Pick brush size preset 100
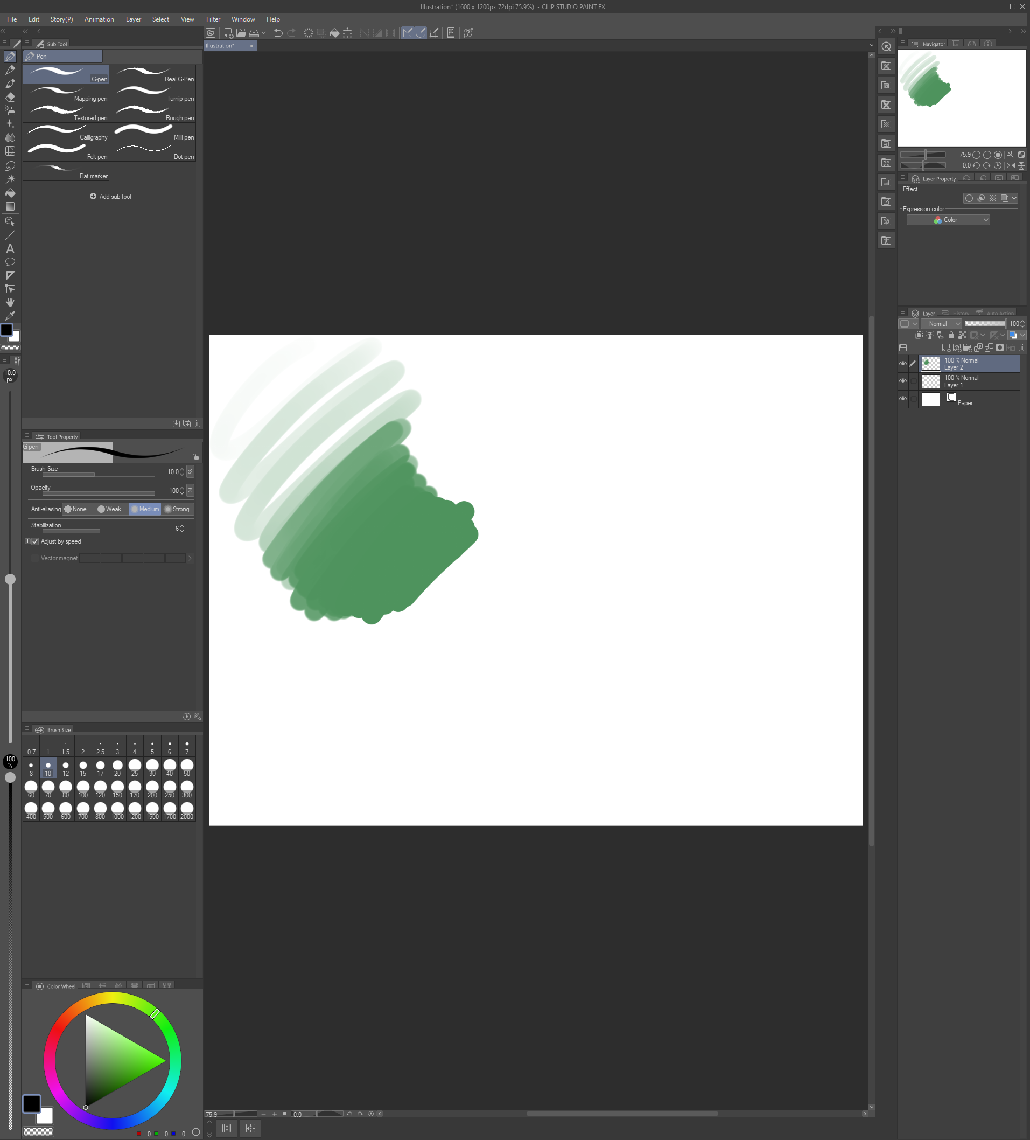The image size is (1030, 1140). click(x=83, y=789)
